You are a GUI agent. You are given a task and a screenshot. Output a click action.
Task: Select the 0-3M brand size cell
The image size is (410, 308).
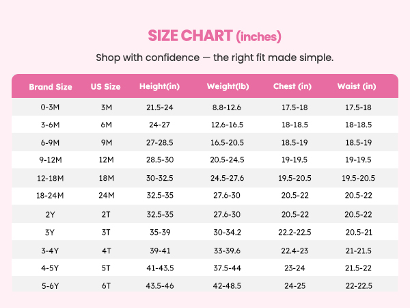[x=50, y=107]
